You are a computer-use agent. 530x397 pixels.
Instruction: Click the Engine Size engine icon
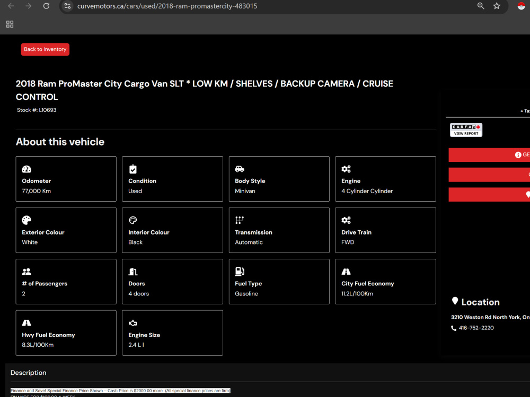133,323
